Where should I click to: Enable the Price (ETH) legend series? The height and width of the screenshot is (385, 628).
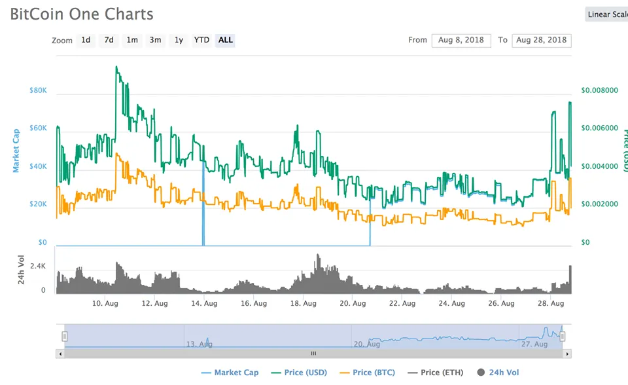point(436,373)
